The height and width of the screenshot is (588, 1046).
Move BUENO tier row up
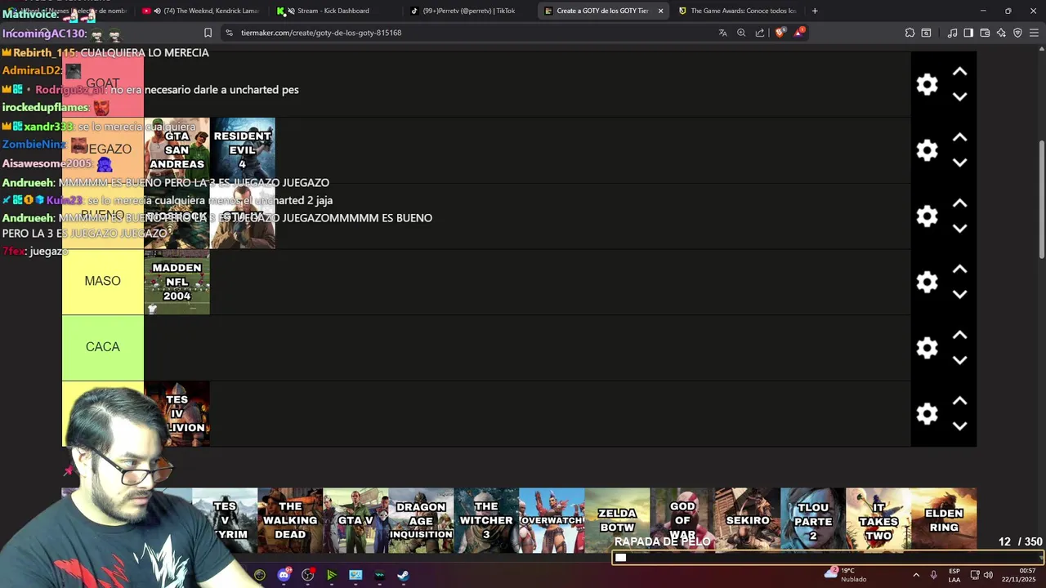point(960,203)
